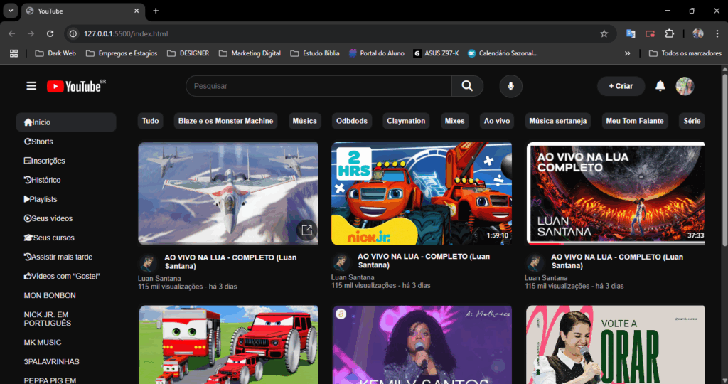The height and width of the screenshot is (384, 728).
Task: Open the Kemily Santos video thumbnail
Action: [422, 344]
